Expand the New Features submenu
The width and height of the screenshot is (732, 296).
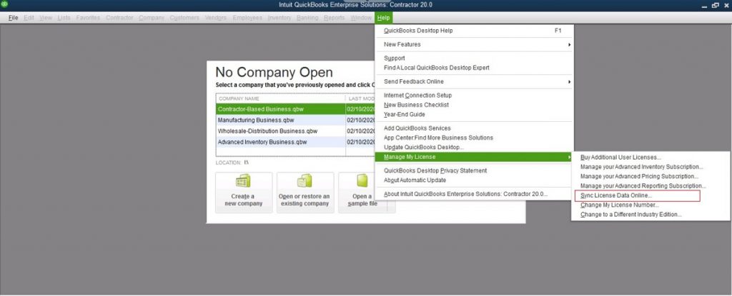tap(475, 45)
